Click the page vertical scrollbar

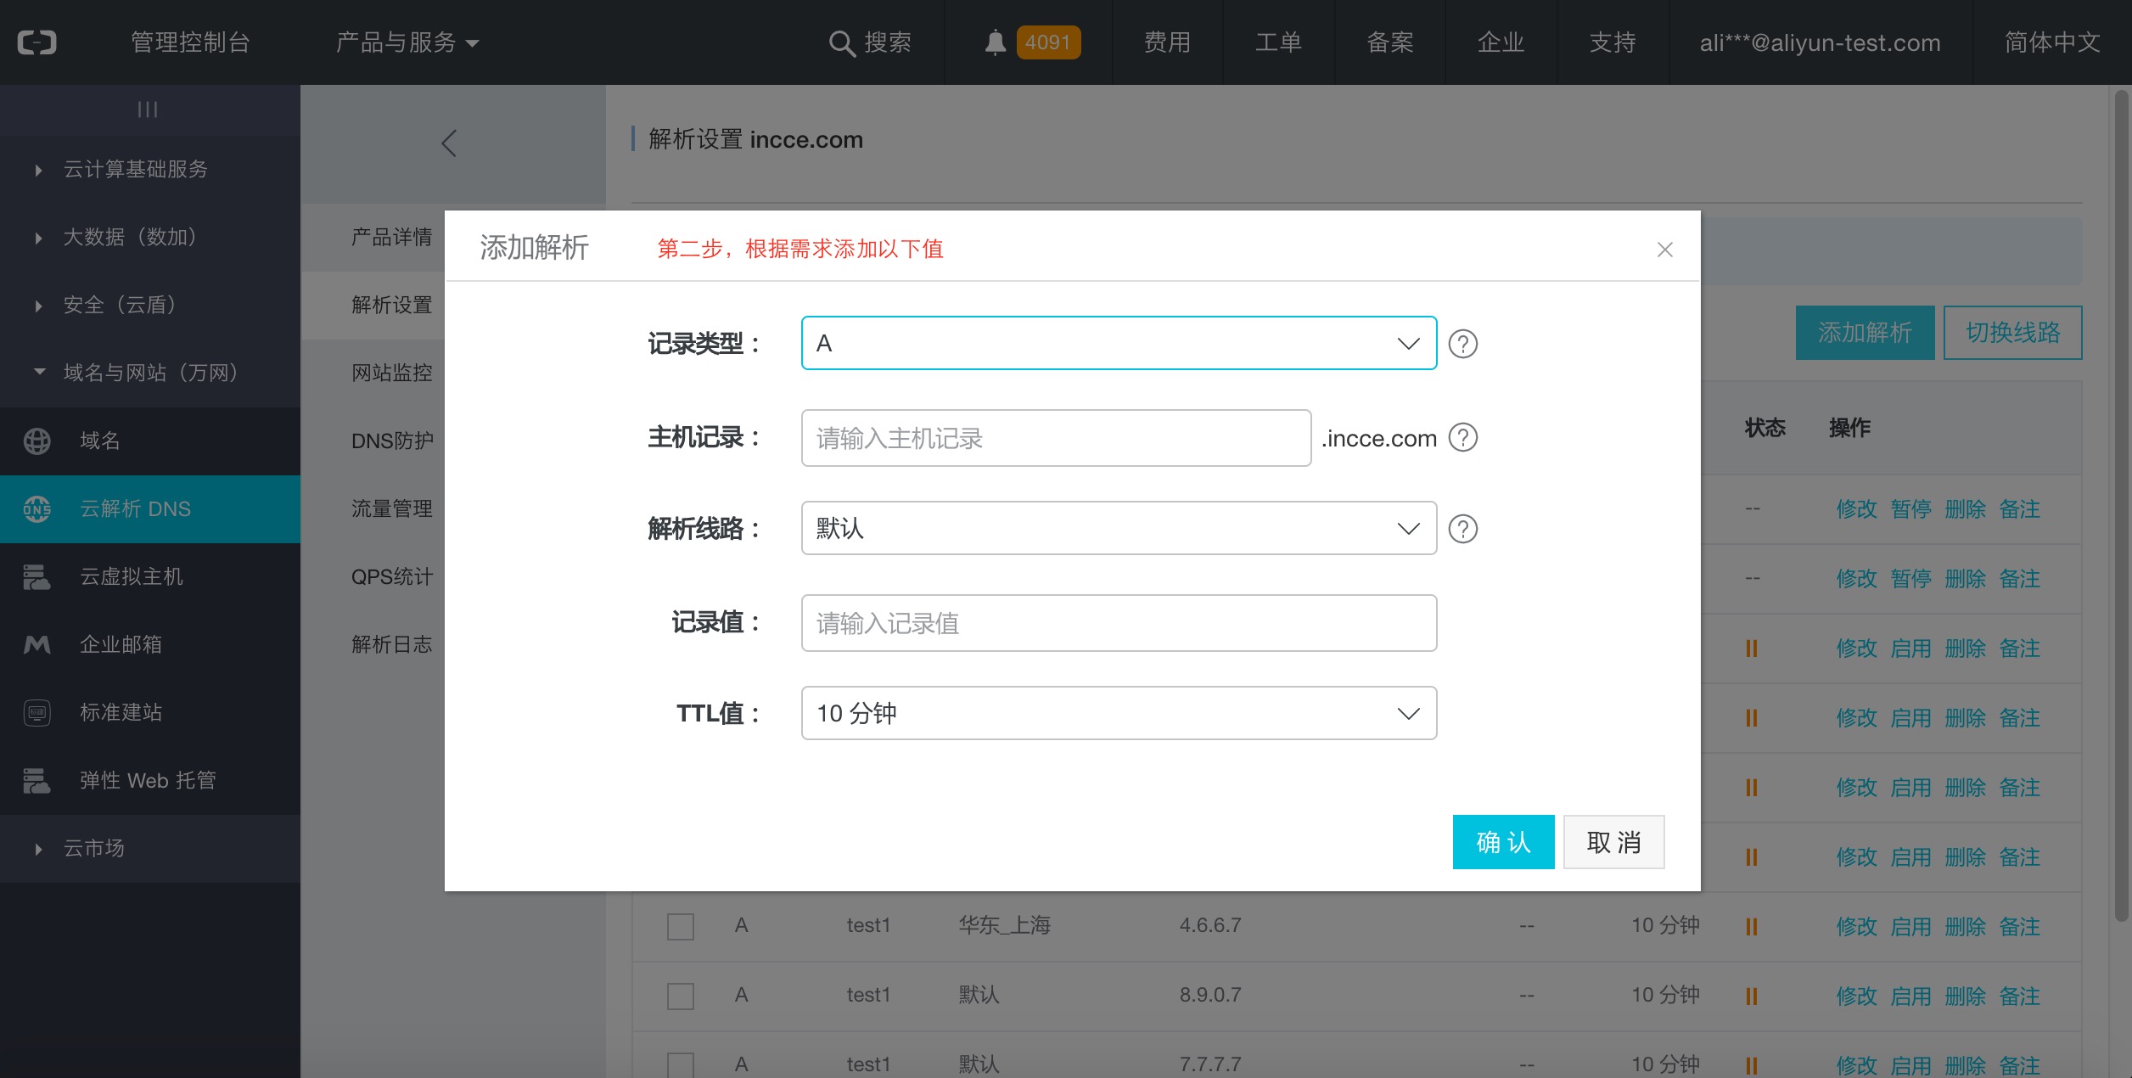(2121, 505)
